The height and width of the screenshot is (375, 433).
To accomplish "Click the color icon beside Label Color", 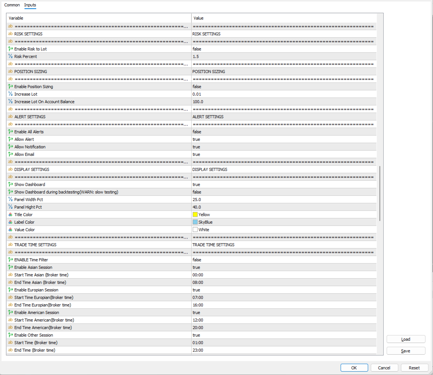I will [x=11, y=222].
